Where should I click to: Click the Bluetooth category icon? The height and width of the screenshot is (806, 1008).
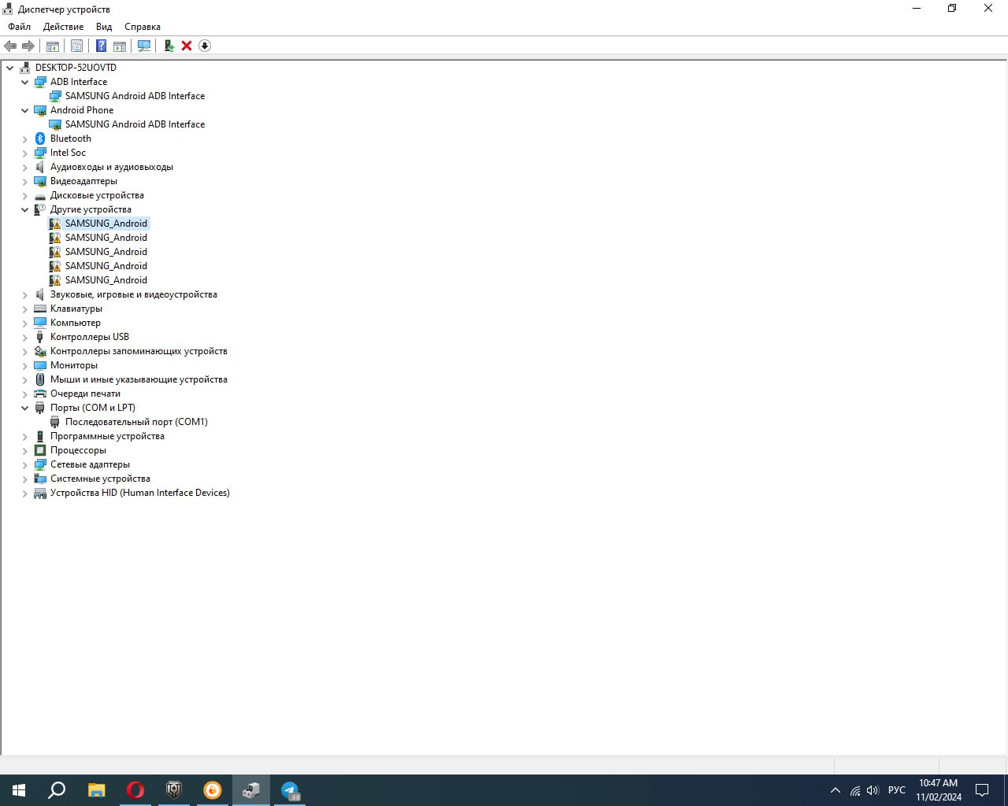40,139
